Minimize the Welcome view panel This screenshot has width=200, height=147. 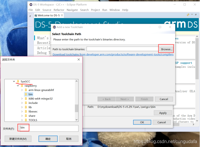[x=192, y=14]
